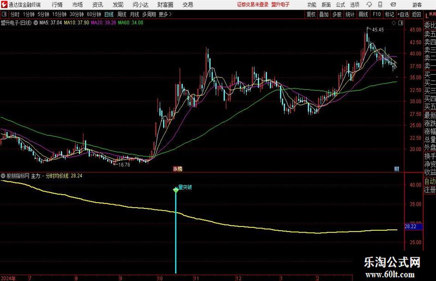The image size is (436, 281).
Task: Add stock via +自选 button
Action: click(x=403, y=14)
